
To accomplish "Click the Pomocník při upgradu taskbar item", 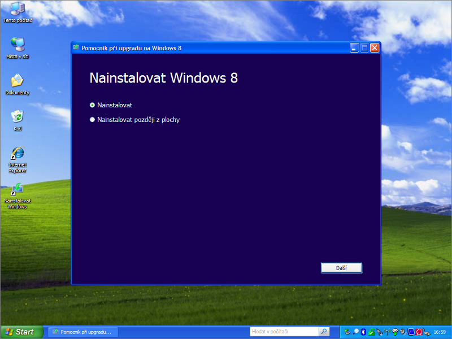I will [82, 332].
